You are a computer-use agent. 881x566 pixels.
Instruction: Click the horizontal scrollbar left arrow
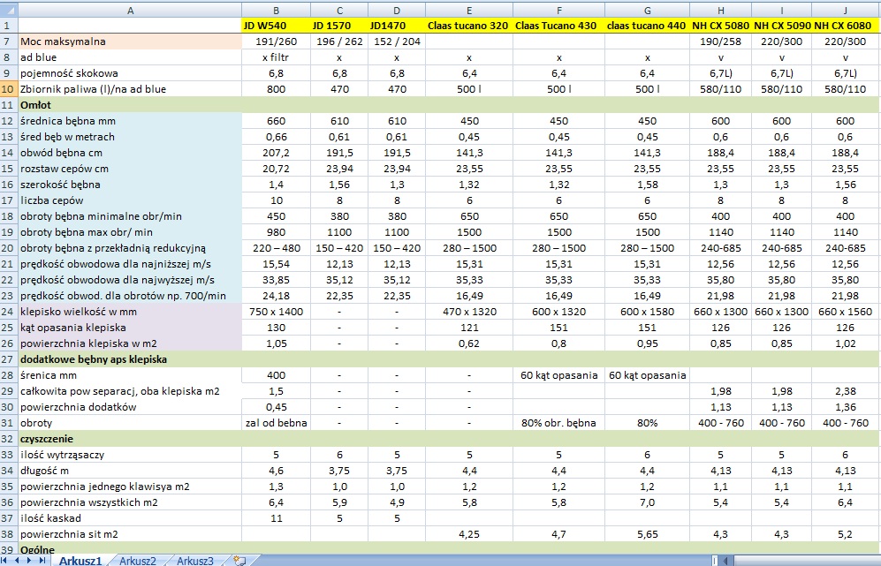[x=726, y=561]
